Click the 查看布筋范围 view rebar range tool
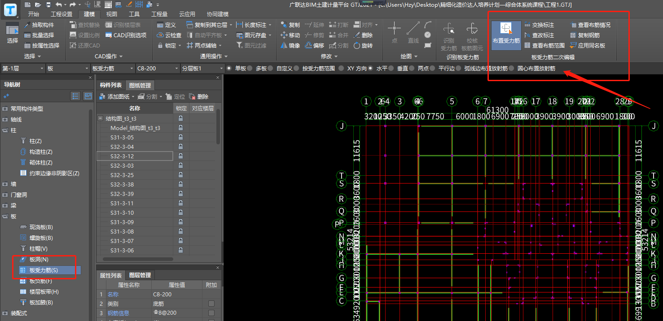The height and width of the screenshot is (321, 663). click(x=544, y=45)
